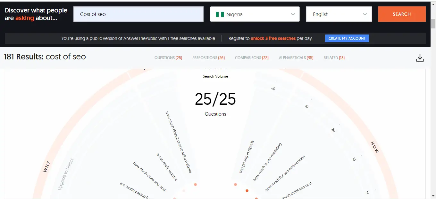
Task: Switch to the RELATED (13) tab
Action: pos(334,58)
